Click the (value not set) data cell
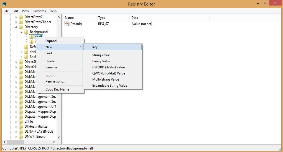 [x=142, y=24]
